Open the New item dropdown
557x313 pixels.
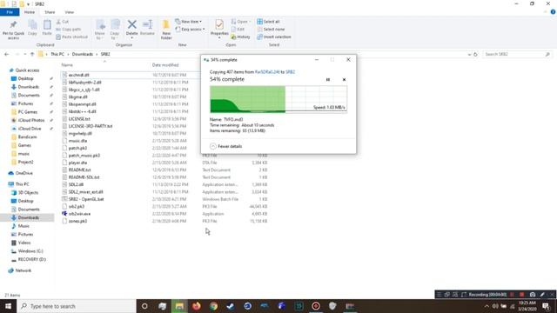click(189, 22)
